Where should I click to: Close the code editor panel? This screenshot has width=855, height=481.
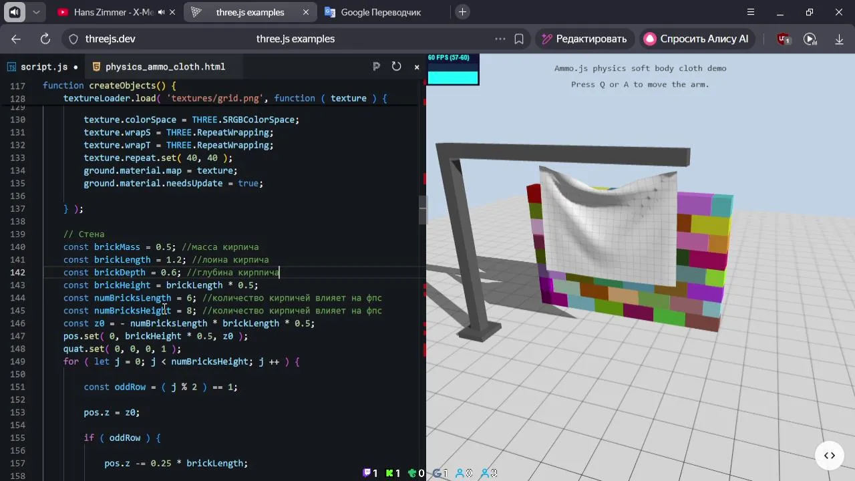(417, 67)
